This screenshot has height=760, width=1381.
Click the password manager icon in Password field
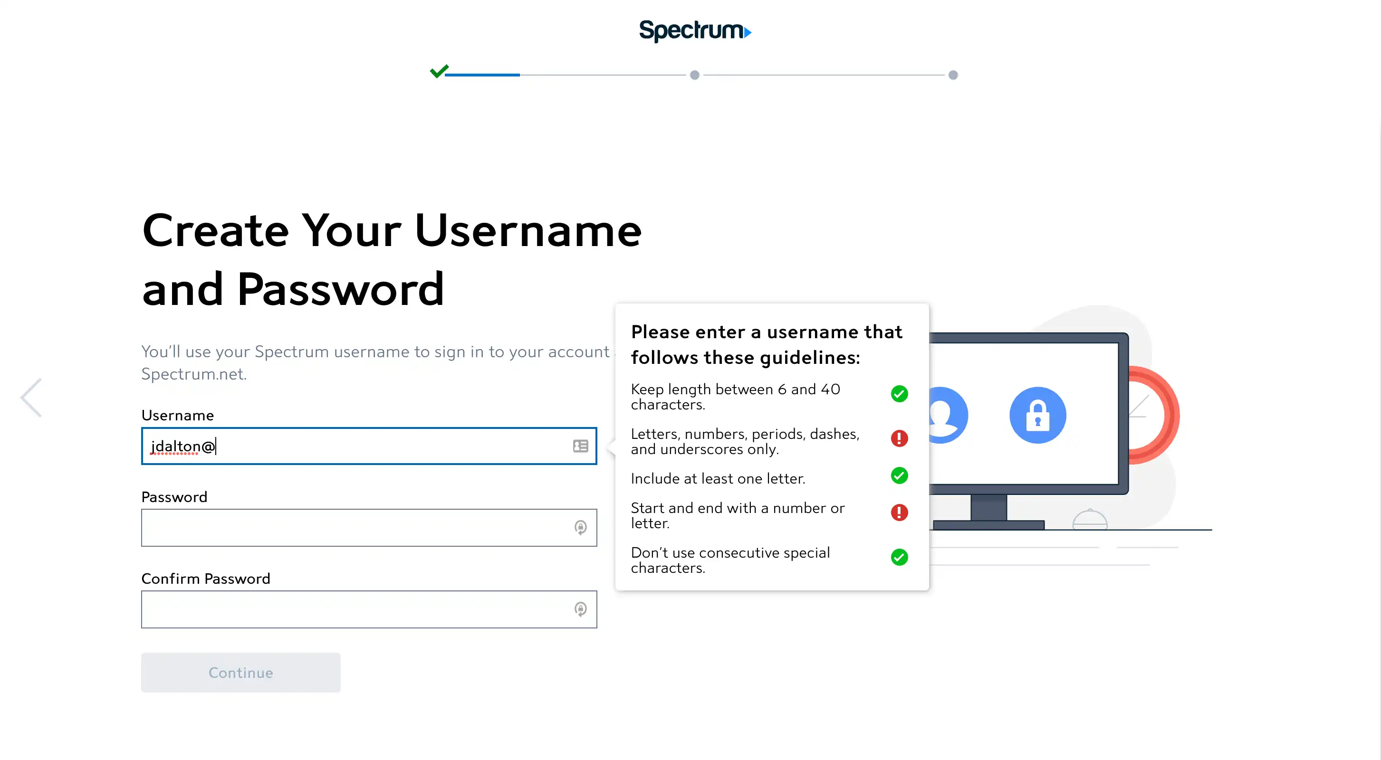(x=581, y=527)
